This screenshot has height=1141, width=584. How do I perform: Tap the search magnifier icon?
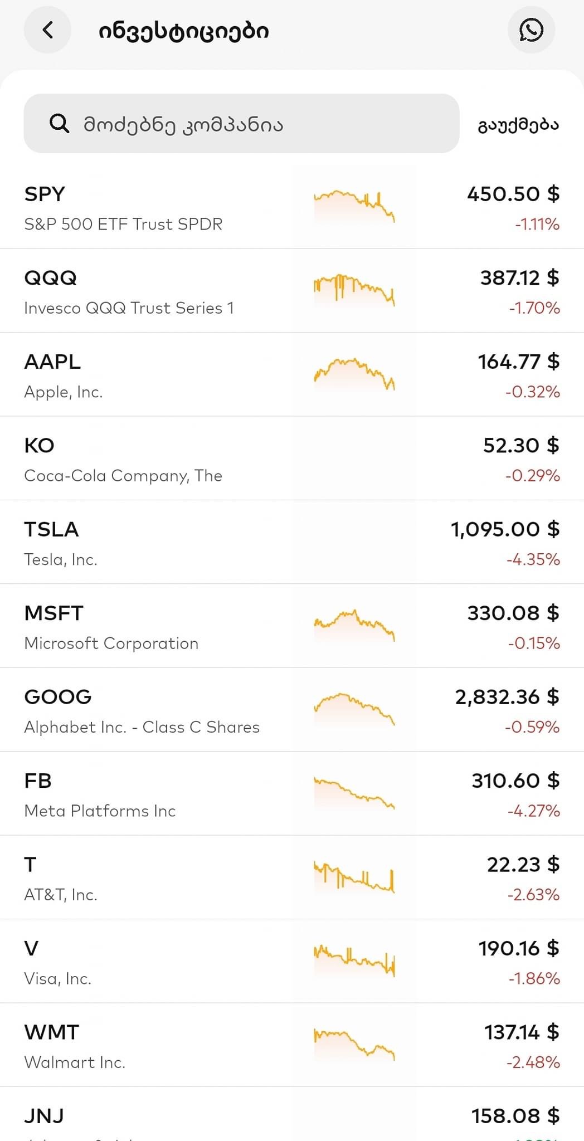point(59,123)
